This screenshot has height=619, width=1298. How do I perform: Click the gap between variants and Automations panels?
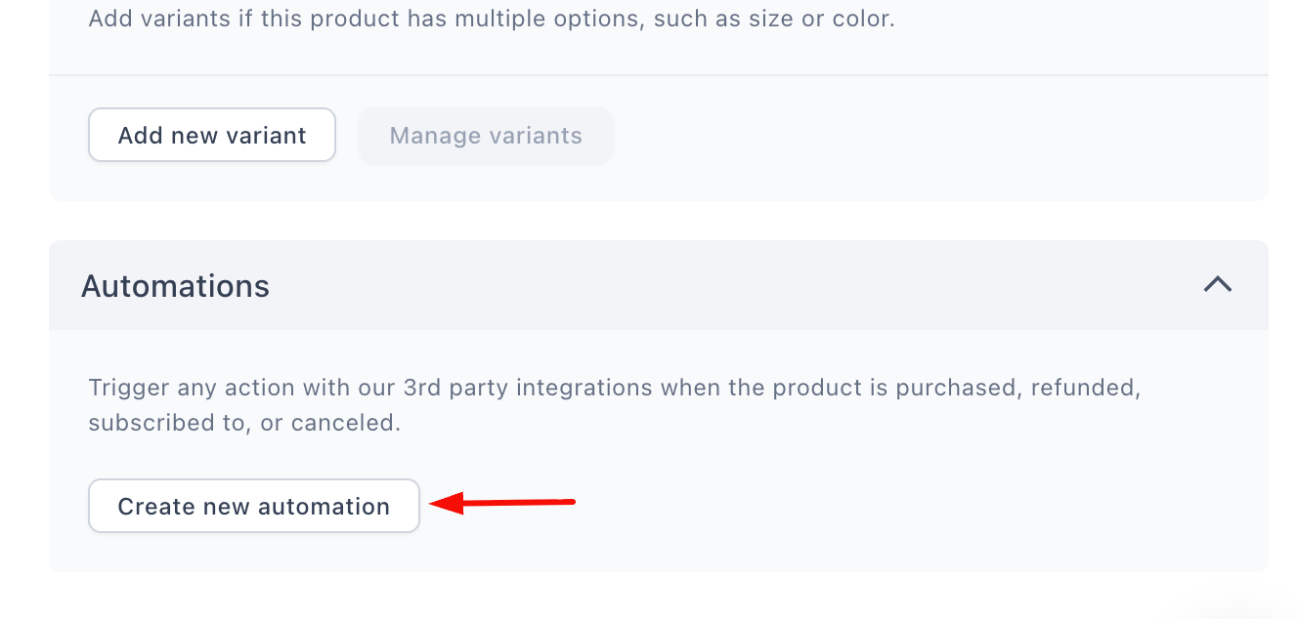click(659, 221)
